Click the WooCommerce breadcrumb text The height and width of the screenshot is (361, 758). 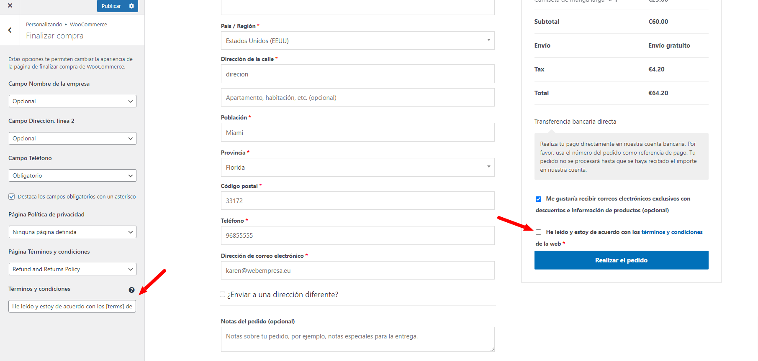click(x=88, y=25)
